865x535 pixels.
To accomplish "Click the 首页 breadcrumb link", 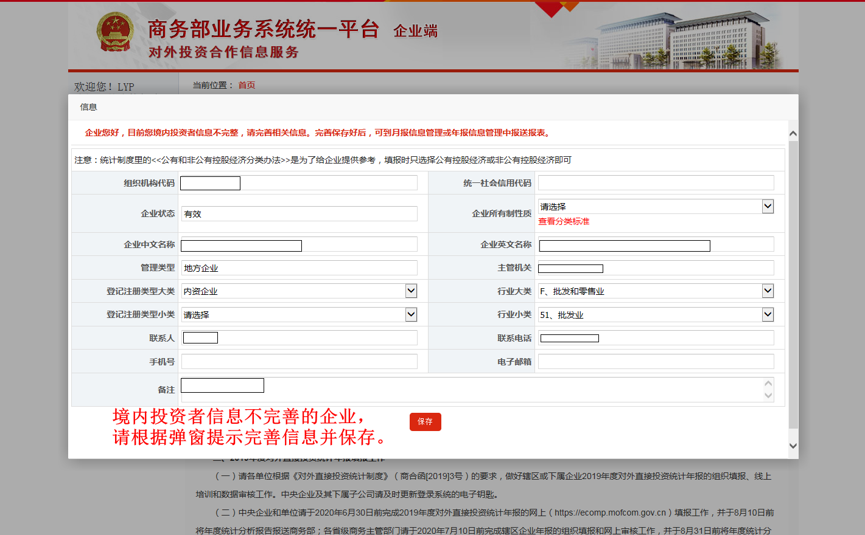I will pos(247,85).
